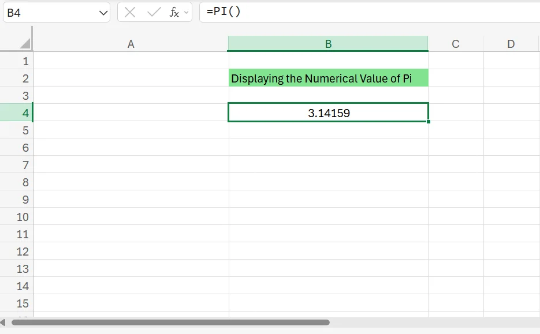The image size is (540, 334).
Task: Click the fill handle of cell B4
Action: click(428, 121)
